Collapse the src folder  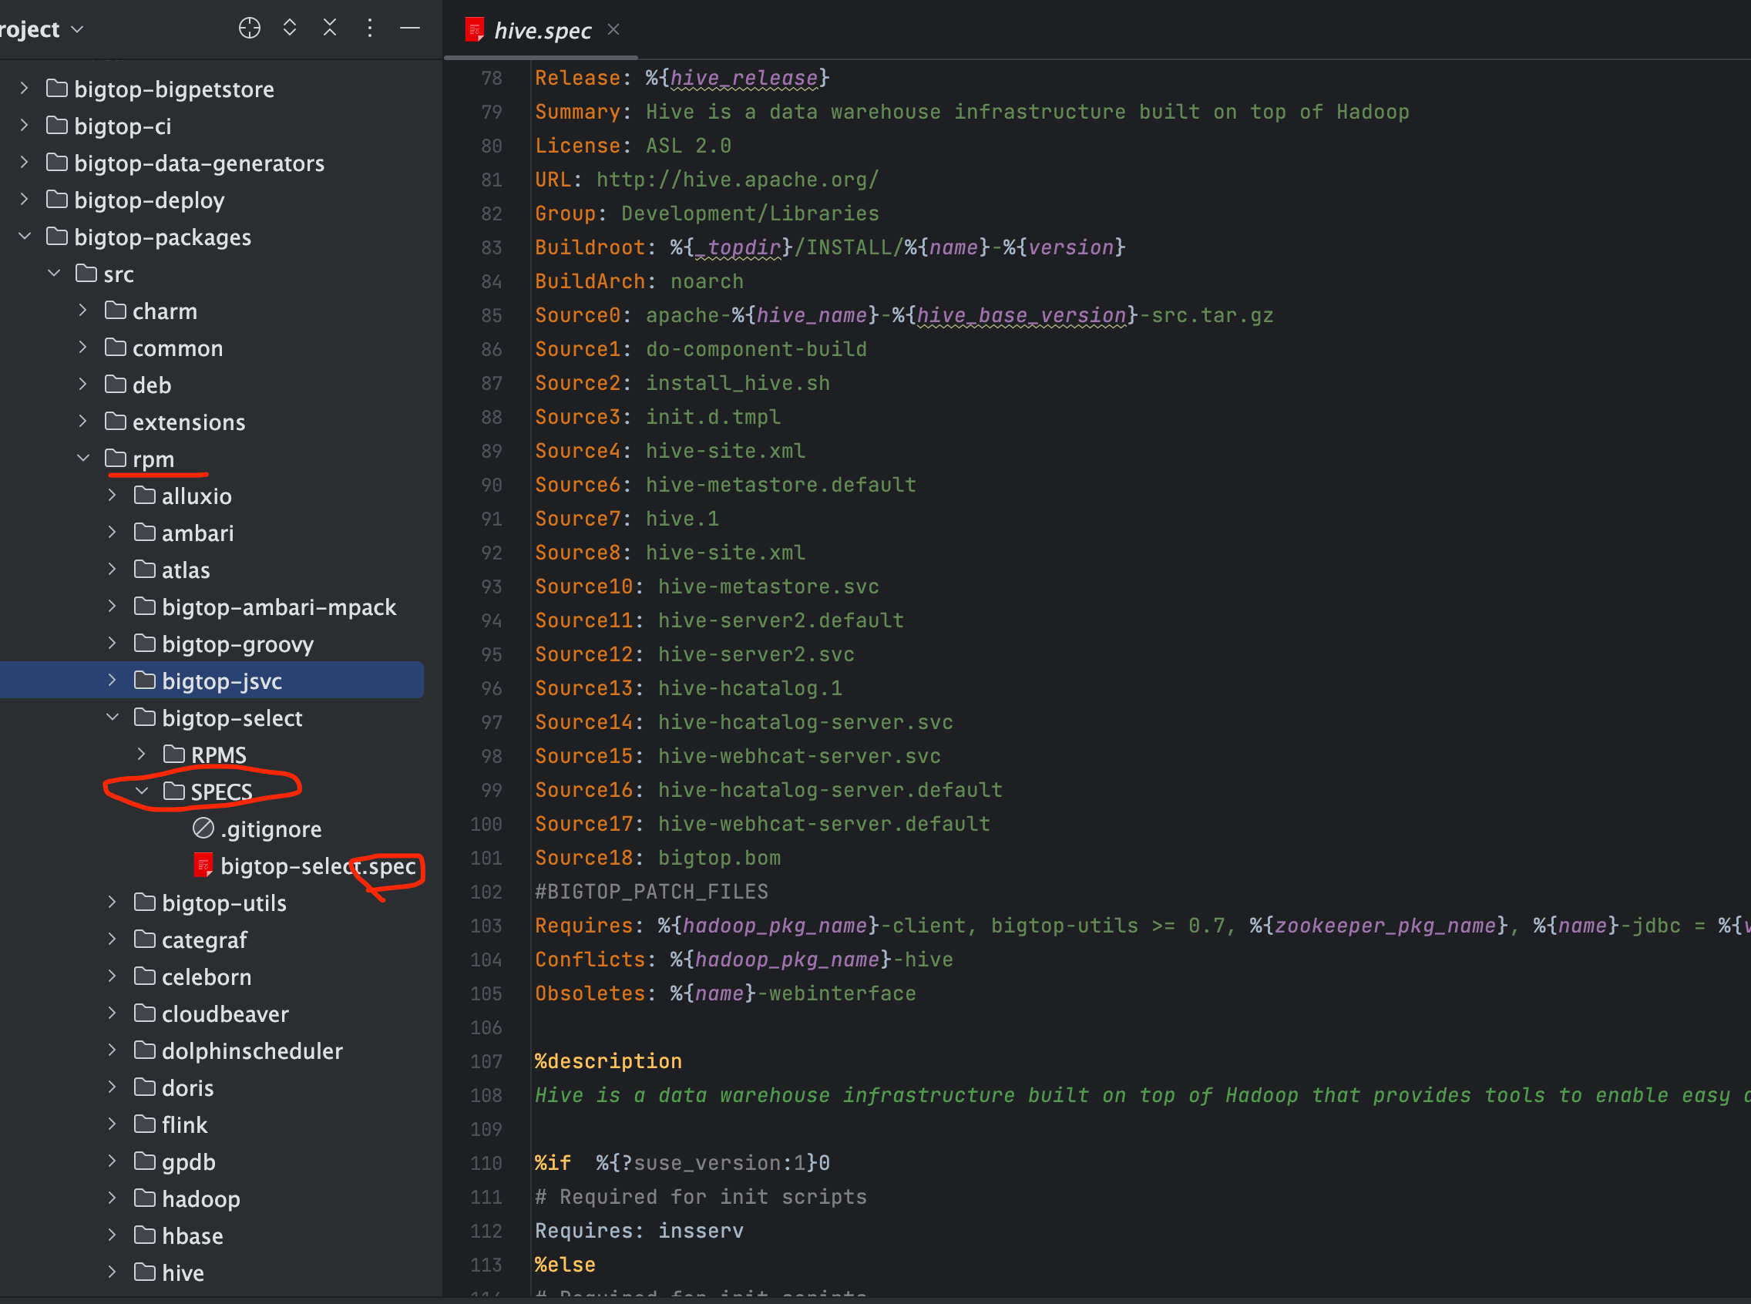click(x=54, y=274)
